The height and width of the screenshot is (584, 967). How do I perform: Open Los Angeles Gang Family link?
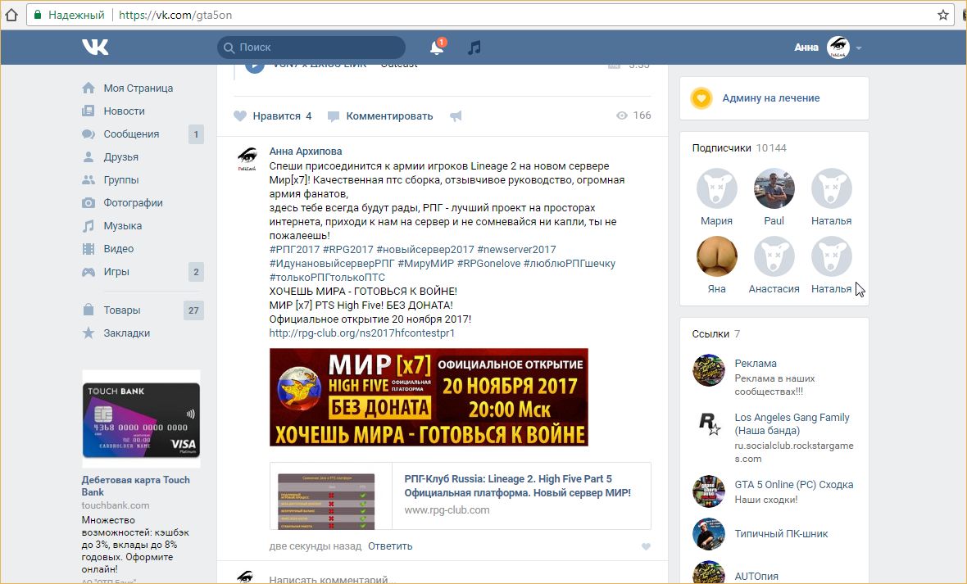click(x=792, y=424)
